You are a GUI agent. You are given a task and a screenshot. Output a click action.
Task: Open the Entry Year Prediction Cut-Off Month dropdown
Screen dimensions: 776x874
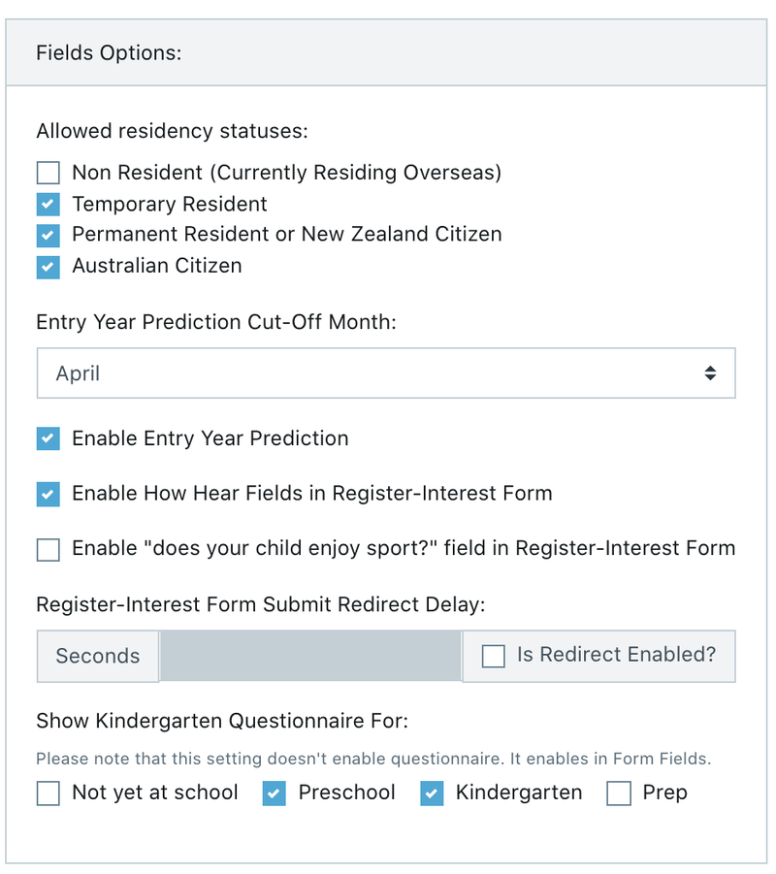click(x=386, y=372)
